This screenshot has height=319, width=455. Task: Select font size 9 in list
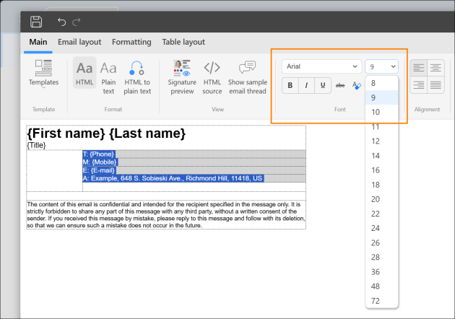click(381, 97)
